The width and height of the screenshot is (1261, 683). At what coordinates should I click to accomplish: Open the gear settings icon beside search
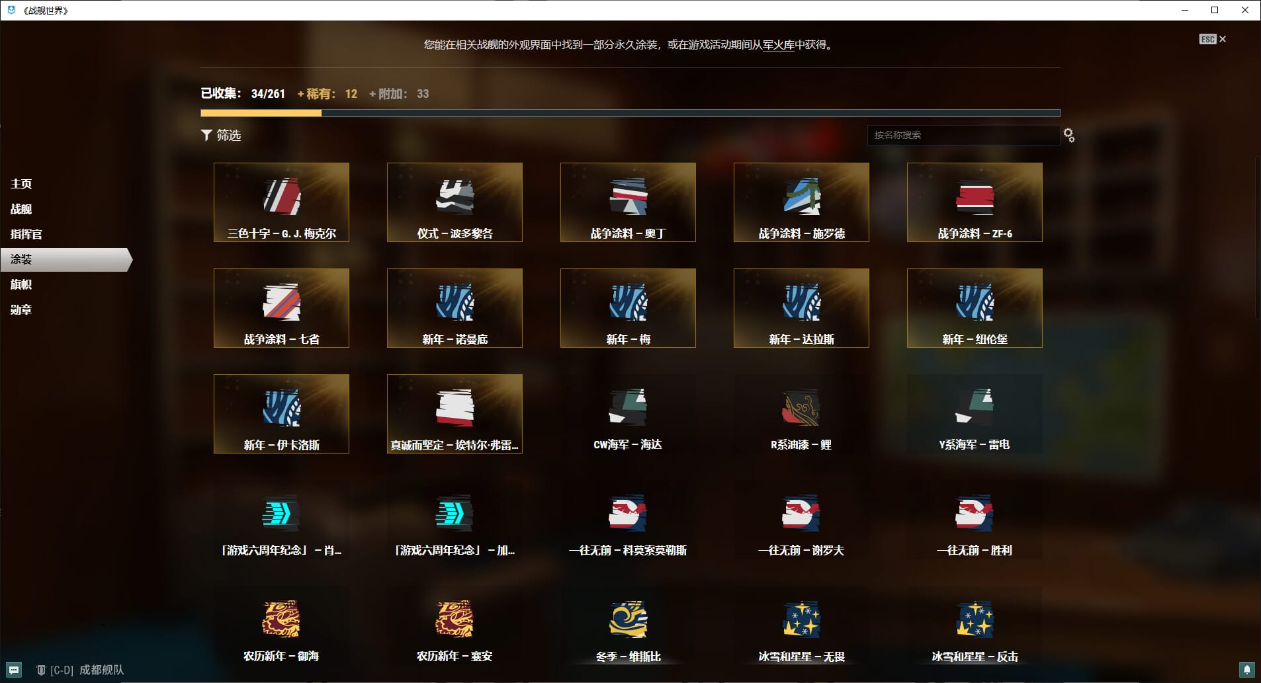(1068, 136)
